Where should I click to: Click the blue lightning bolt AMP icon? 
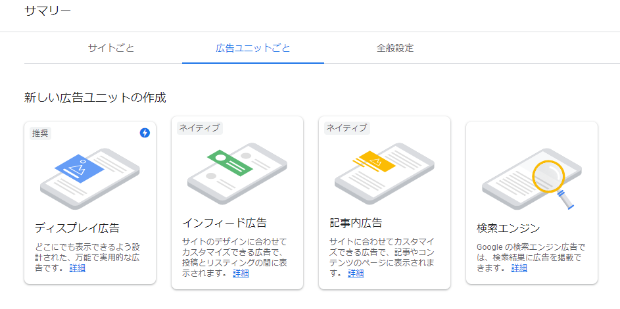[x=145, y=133]
